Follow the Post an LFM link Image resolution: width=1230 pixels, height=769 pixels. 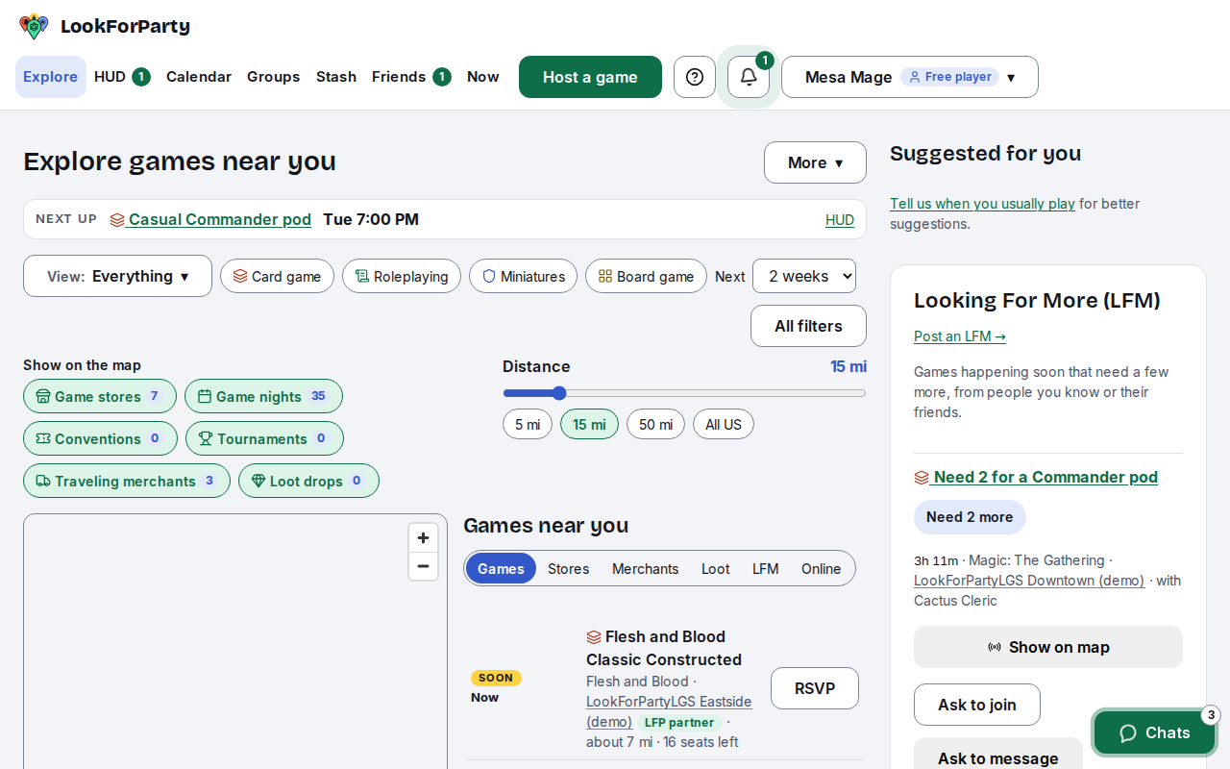(x=960, y=335)
